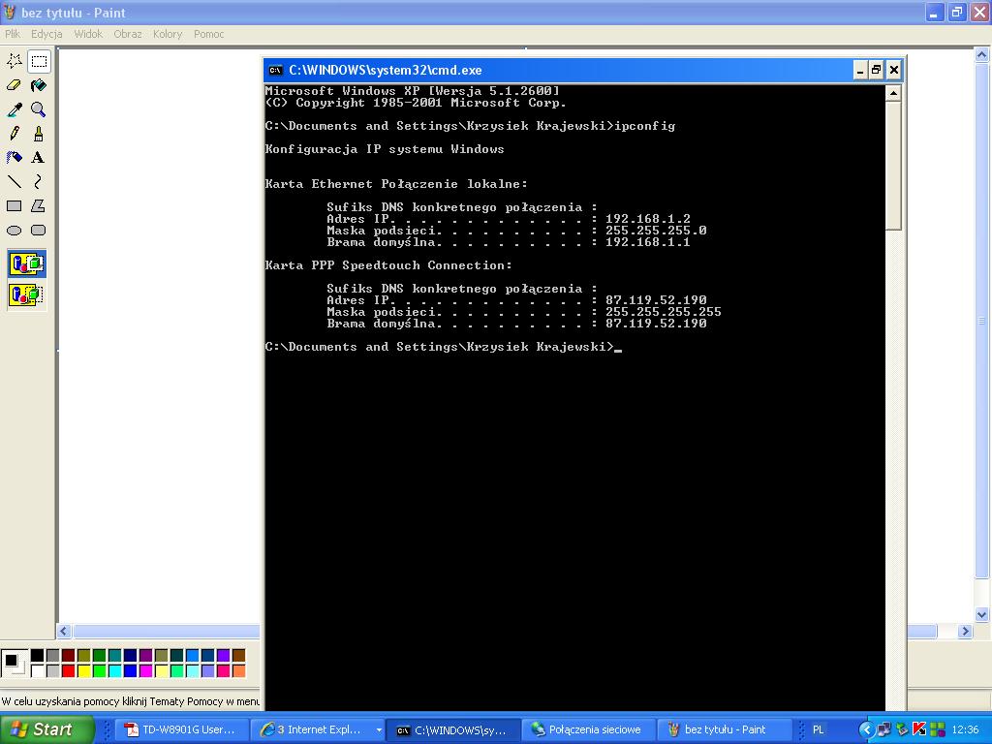
Task: Pick the magenta color swatch
Action: click(145, 670)
